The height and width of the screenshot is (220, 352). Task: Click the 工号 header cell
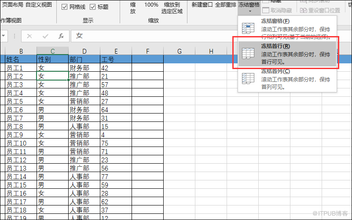116,59
